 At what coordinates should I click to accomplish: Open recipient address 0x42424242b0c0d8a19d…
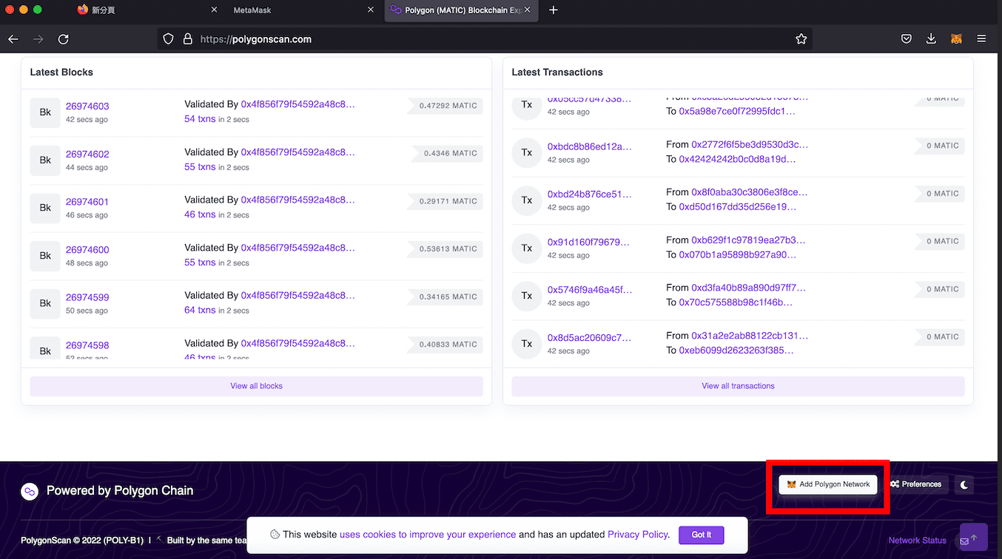737,159
